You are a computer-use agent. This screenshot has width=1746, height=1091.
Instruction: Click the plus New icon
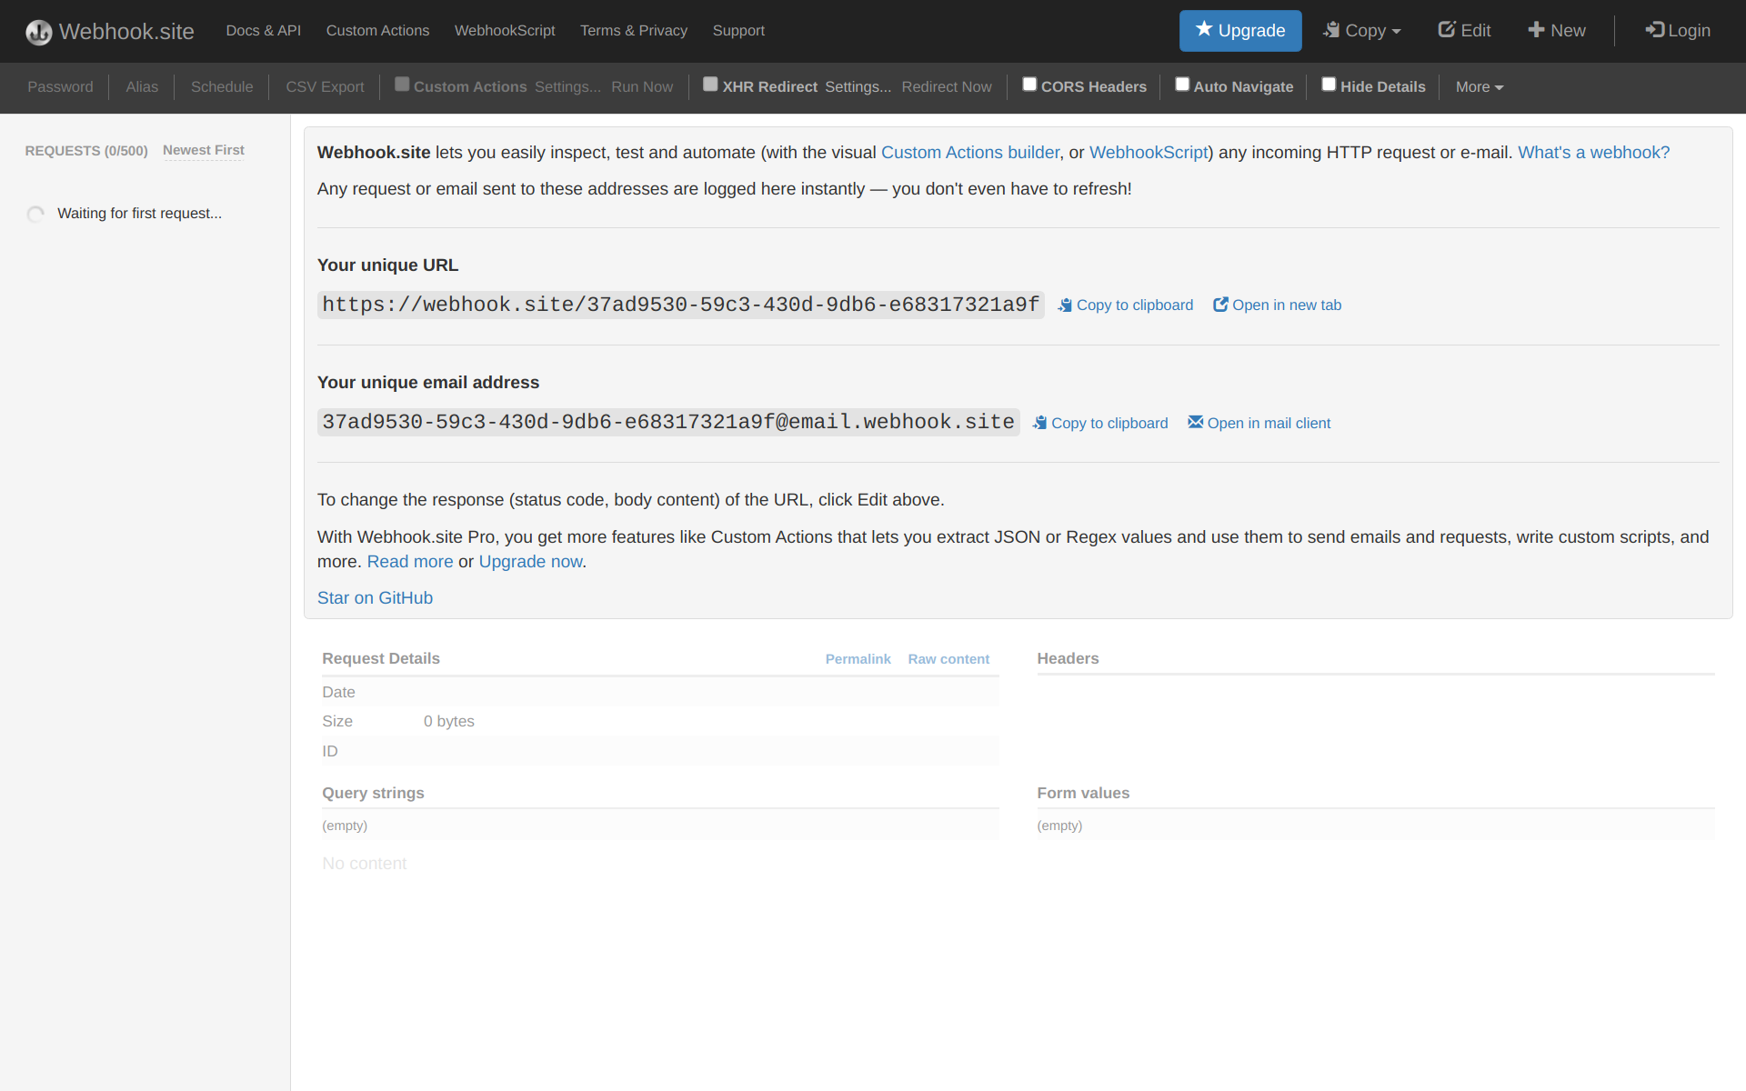1536,30
